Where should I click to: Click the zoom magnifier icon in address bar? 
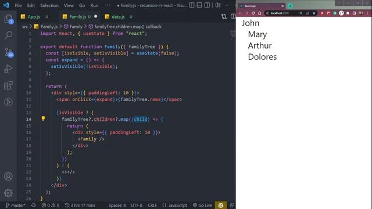tap(301, 13)
